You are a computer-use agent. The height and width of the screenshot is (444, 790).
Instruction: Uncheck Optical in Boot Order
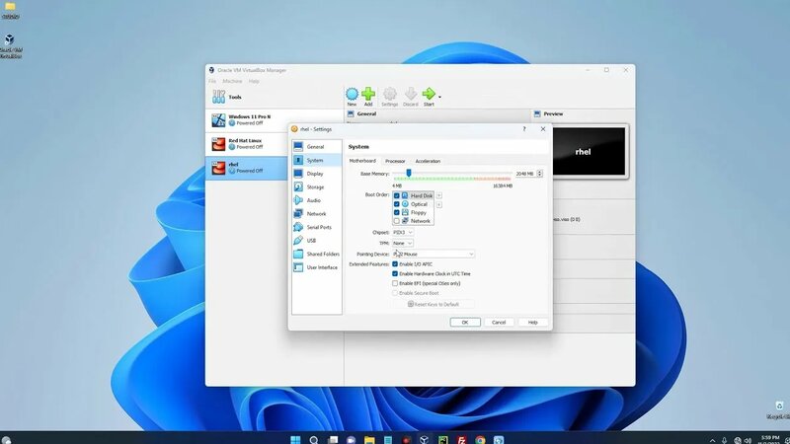[397, 204]
